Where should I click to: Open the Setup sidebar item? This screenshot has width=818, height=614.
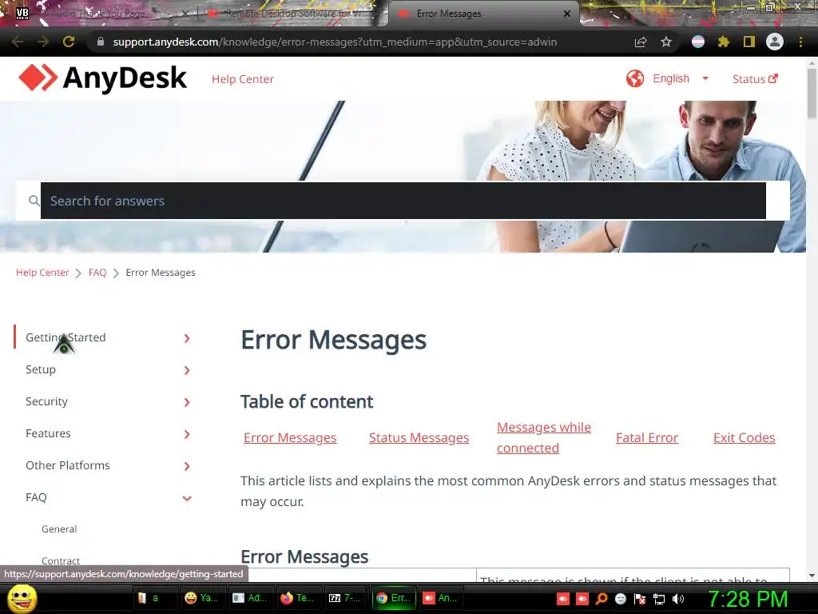point(41,369)
